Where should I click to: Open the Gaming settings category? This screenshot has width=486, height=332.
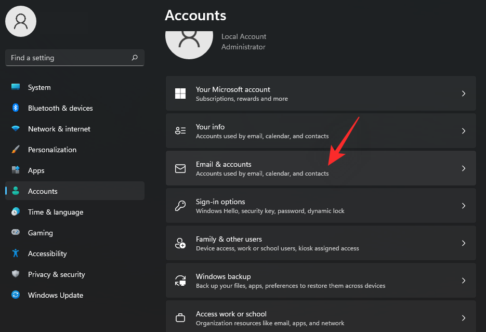point(40,233)
